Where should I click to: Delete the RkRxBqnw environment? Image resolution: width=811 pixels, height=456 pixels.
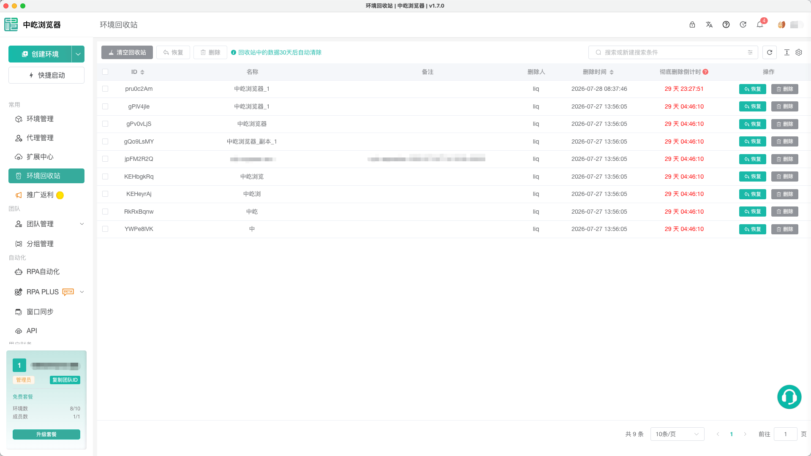click(x=785, y=212)
